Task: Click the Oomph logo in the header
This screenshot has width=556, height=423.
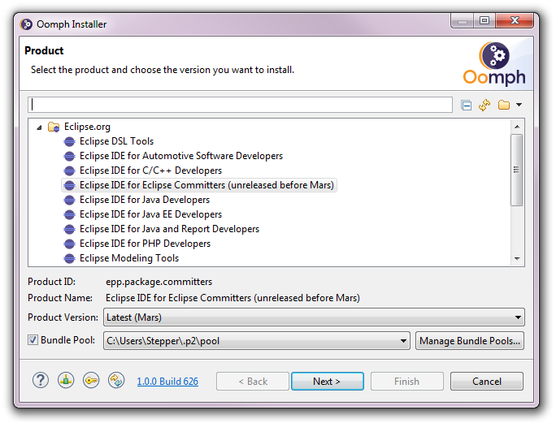Action: coord(494,64)
